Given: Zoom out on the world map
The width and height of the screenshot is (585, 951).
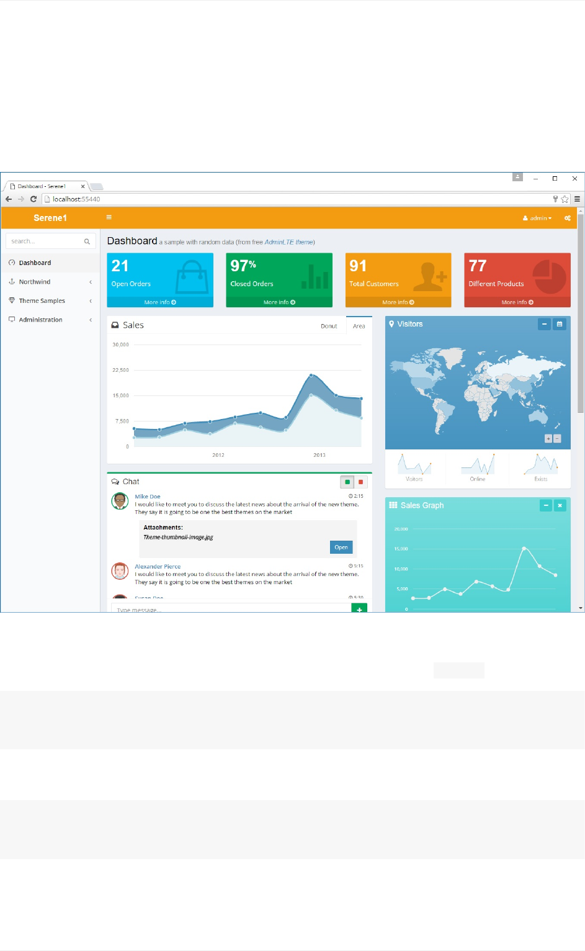Looking at the screenshot, I should (x=557, y=438).
